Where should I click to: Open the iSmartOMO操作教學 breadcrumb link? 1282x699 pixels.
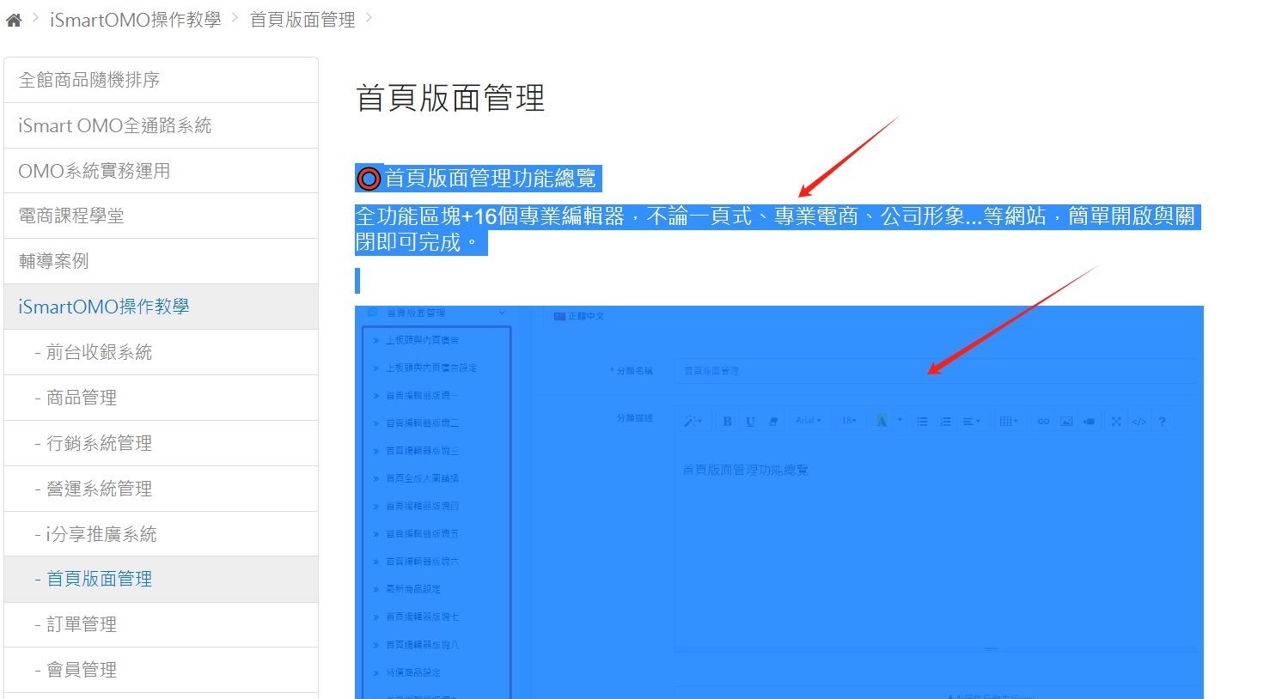click(135, 20)
